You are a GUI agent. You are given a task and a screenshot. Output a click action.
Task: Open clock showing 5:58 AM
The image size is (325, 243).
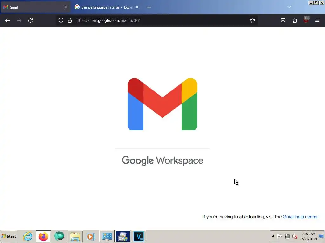(x=309, y=236)
